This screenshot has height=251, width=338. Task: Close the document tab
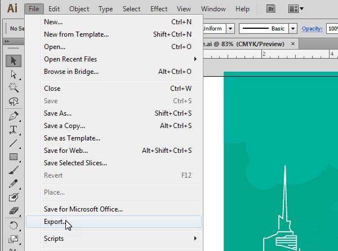pos(293,44)
